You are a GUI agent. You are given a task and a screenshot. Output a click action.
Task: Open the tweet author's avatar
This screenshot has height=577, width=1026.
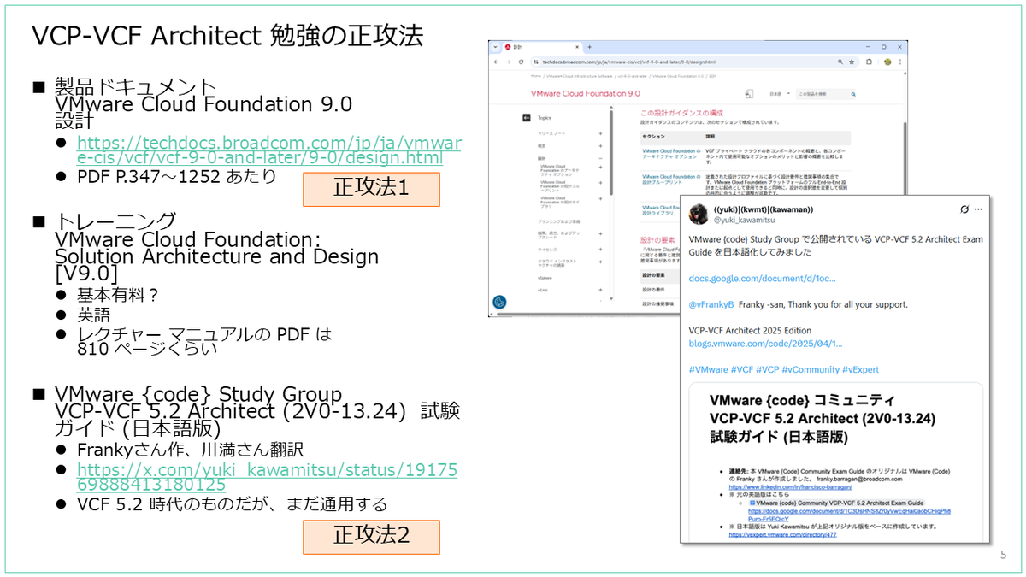coord(699,214)
